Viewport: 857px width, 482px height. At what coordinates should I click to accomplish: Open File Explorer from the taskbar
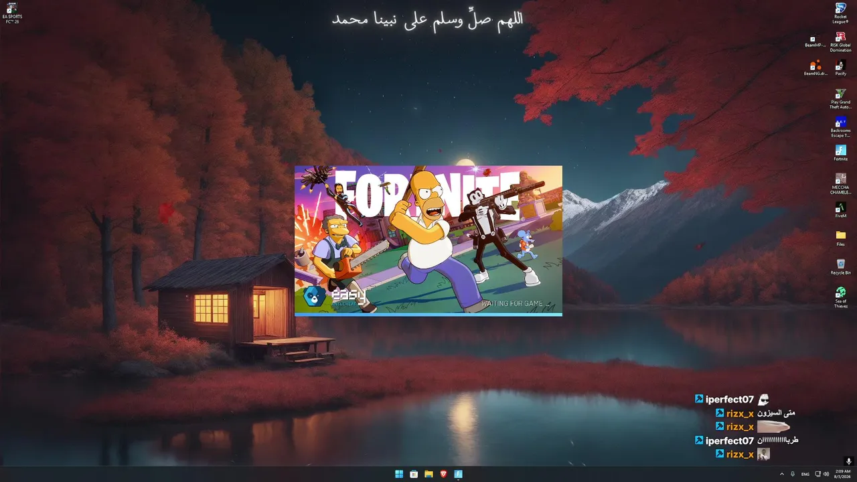click(x=428, y=474)
